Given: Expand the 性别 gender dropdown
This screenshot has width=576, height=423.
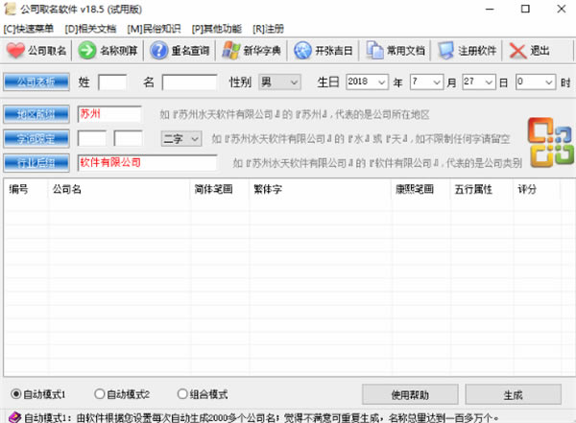Looking at the screenshot, I should 292,82.
